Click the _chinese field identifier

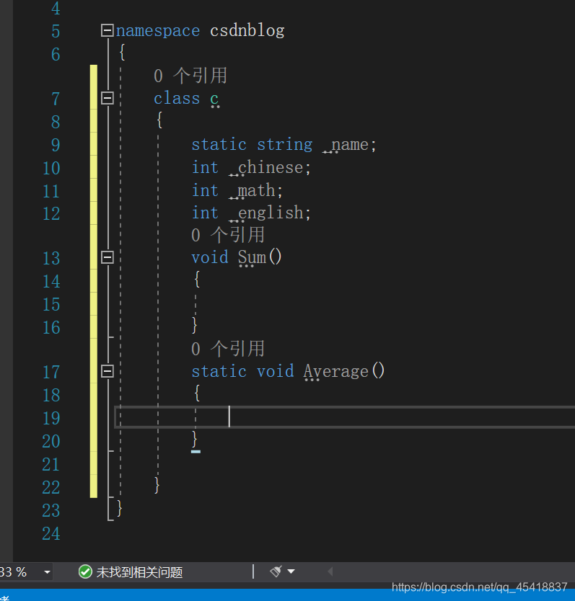click(265, 167)
